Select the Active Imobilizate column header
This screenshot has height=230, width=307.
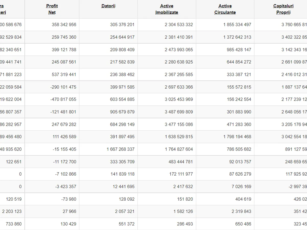coord(167,9)
